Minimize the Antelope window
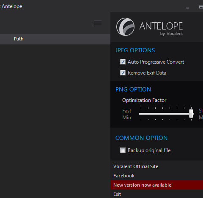Screen dimensions: 203x198 click(x=187, y=8)
